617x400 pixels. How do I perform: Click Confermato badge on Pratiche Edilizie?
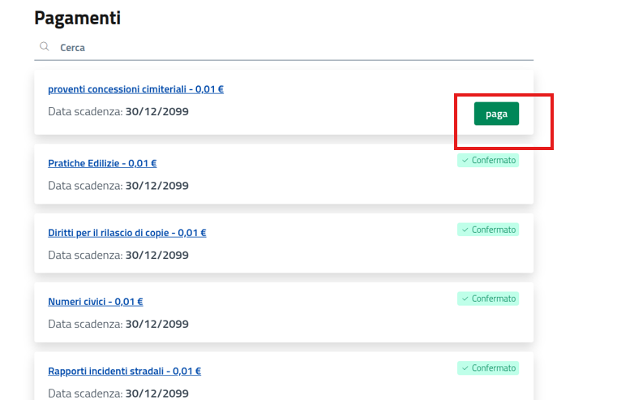(x=488, y=161)
